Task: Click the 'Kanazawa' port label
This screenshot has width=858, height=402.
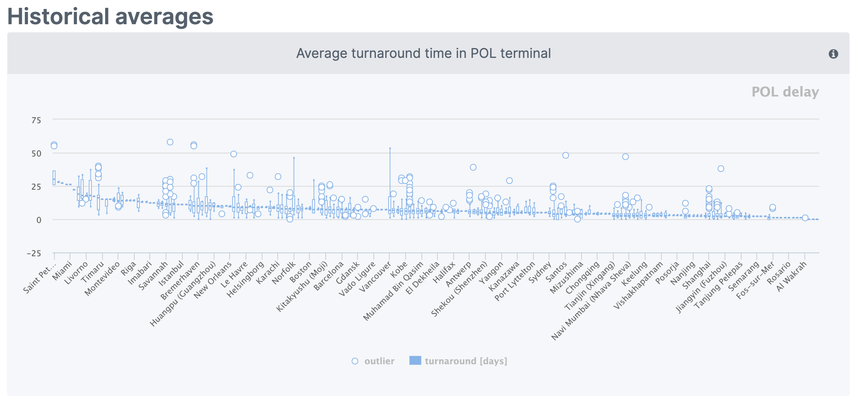Action: (505, 277)
